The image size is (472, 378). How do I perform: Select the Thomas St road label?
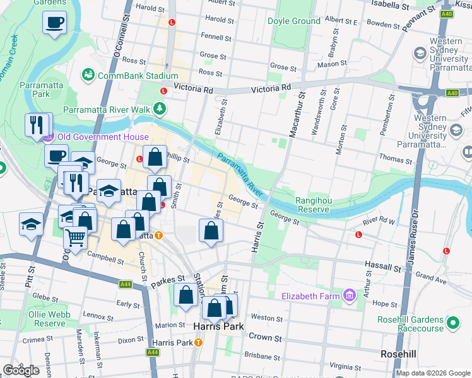[x=396, y=159]
